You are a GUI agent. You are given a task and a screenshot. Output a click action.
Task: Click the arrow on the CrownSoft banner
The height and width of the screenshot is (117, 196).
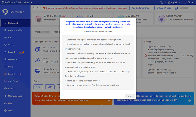click(x=109, y=101)
